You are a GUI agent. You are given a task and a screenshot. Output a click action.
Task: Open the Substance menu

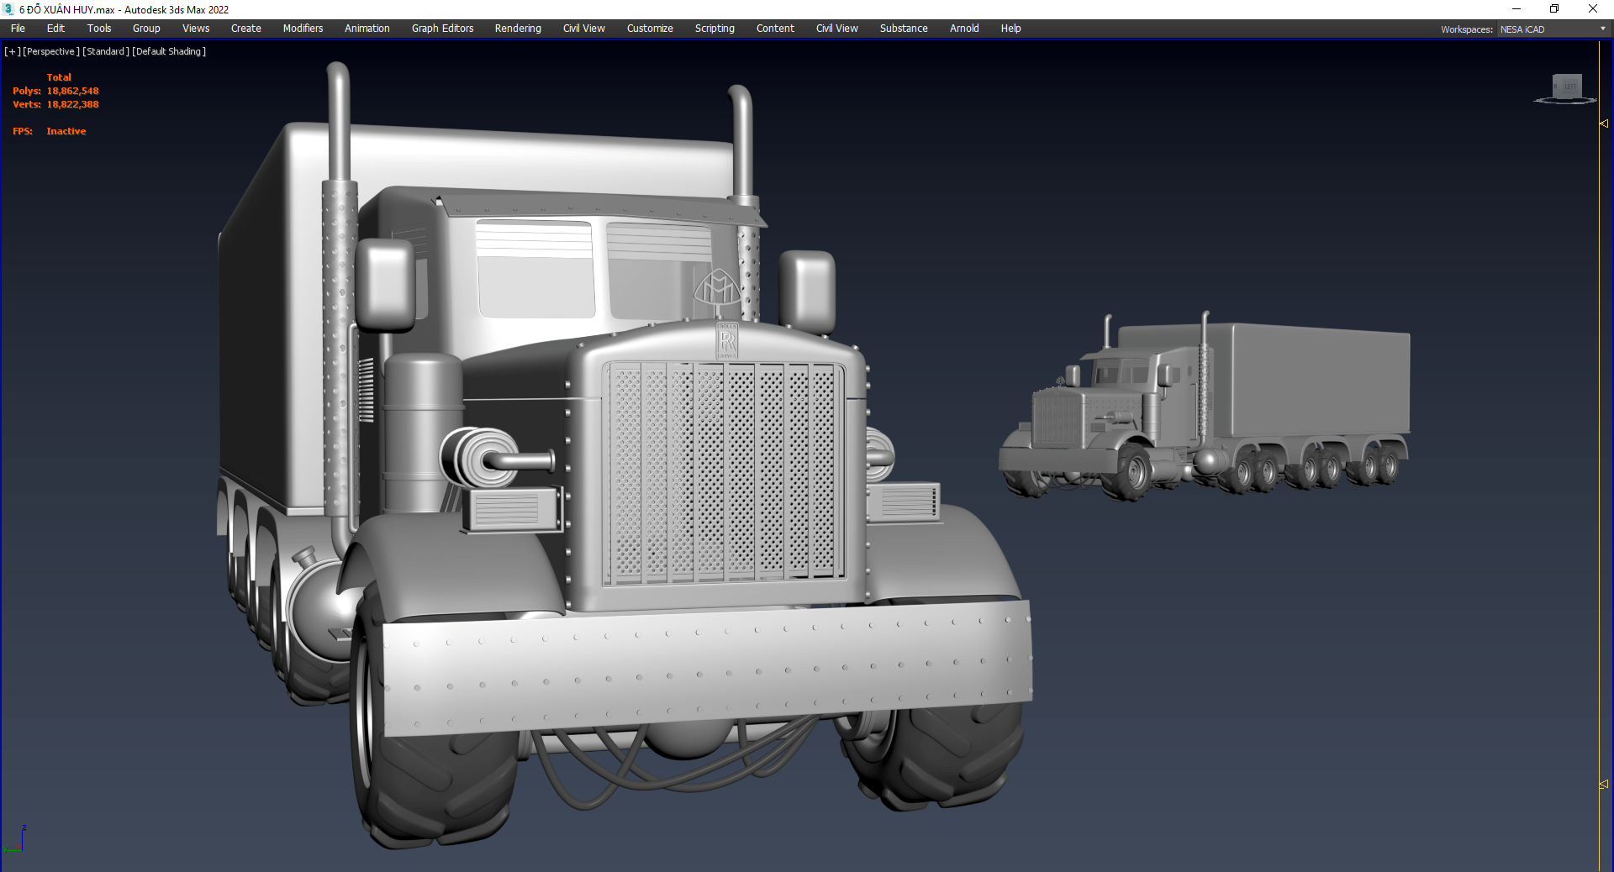click(x=904, y=29)
